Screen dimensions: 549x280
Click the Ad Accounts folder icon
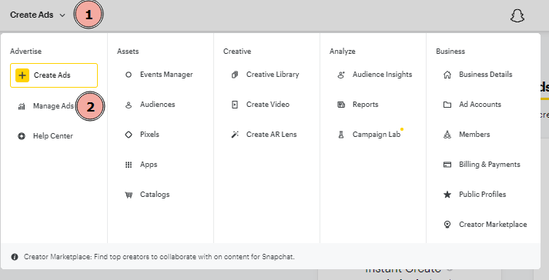pyautogui.click(x=447, y=105)
